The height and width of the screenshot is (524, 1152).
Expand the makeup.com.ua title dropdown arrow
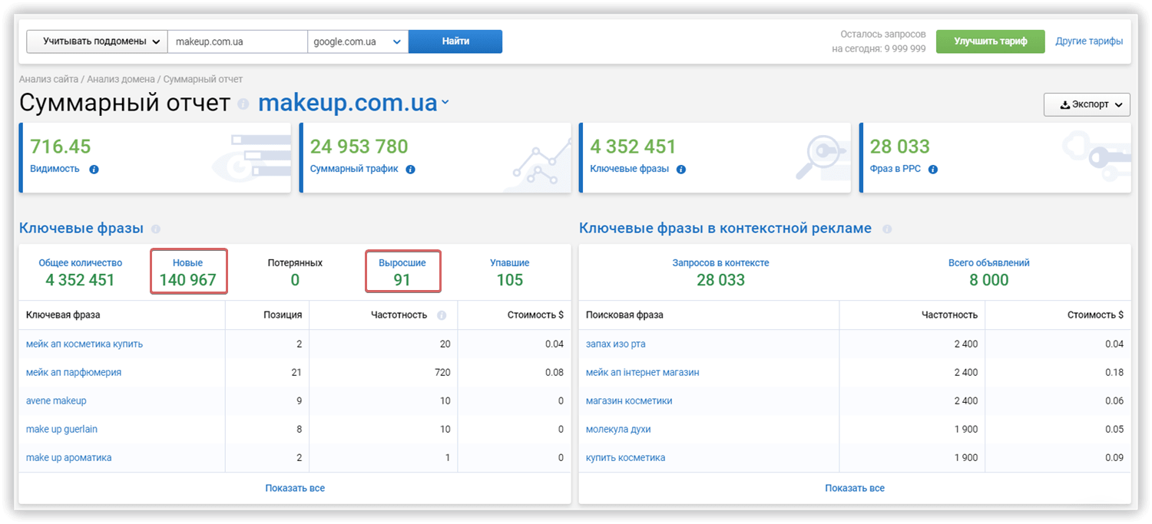point(445,104)
